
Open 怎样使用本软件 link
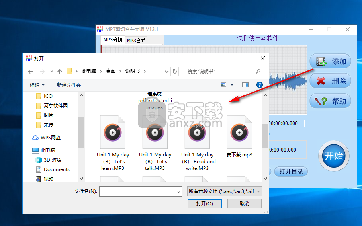[x=258, y=38]
